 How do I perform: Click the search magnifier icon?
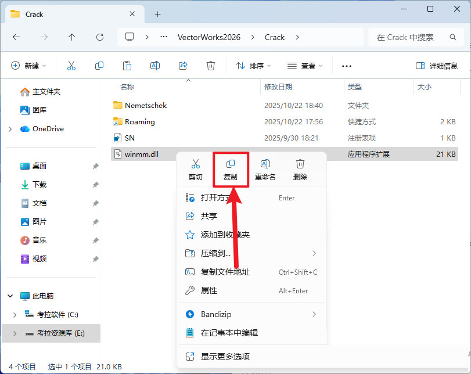click(452, 37)
